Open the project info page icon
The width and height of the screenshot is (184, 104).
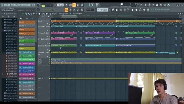[x=133, y=10]
